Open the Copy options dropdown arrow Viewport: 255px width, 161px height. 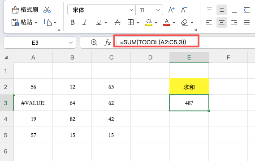coord(55,22)
